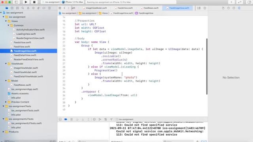Deactivate breakpoints with blue tag icon
The width and height of the screenshot is (253, 142).
pyautogui.click(x=66, y=119)
